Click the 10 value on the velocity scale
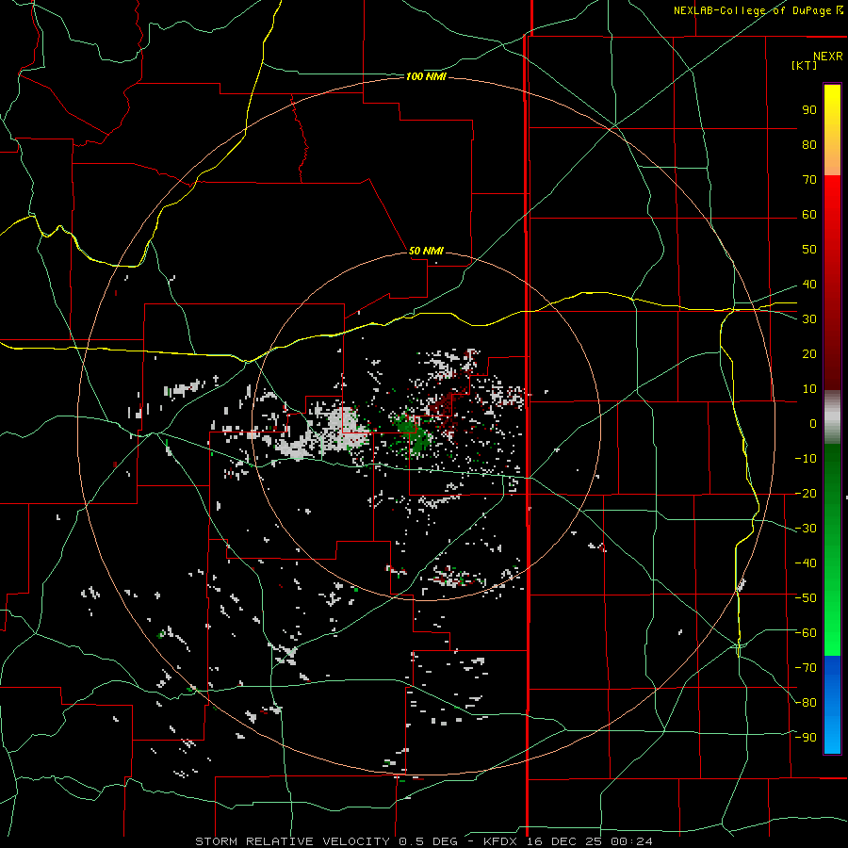The height and width of the screenshot is (848, 848). pyautogui.click(x=809, y=389)
